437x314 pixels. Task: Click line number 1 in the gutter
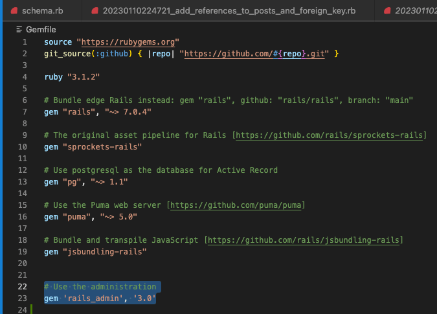[25, 42]
